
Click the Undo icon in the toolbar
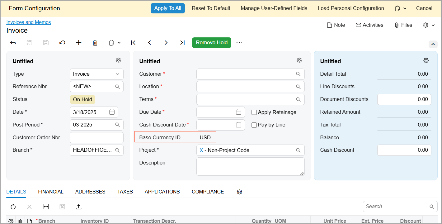[62, 43]
